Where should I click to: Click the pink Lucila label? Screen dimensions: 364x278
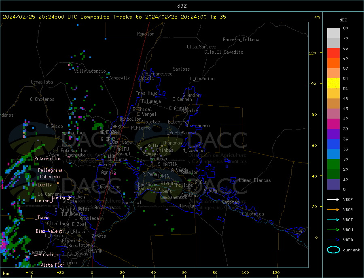(45, 185)
